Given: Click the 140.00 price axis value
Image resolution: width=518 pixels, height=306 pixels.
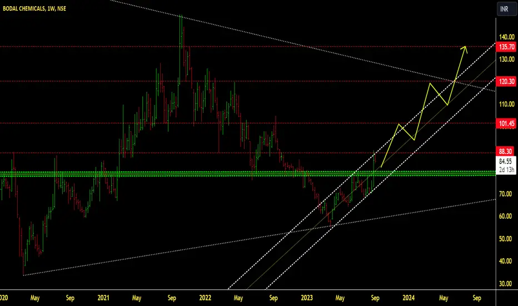Looking at the screenshot, I should [506, 37].
